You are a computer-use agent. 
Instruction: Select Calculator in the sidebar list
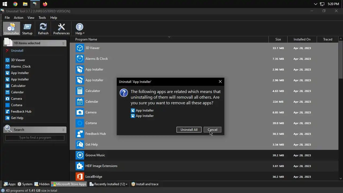point(18,86)
